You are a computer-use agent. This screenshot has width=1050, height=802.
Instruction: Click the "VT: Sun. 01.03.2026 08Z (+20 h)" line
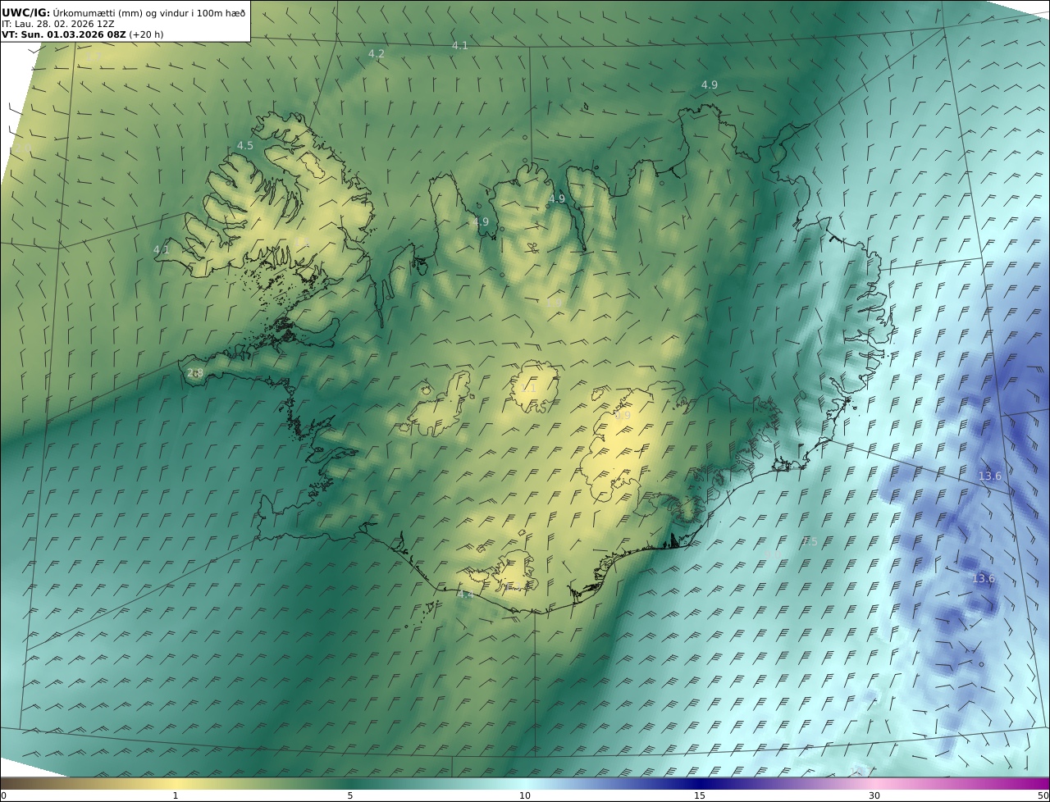83,35
